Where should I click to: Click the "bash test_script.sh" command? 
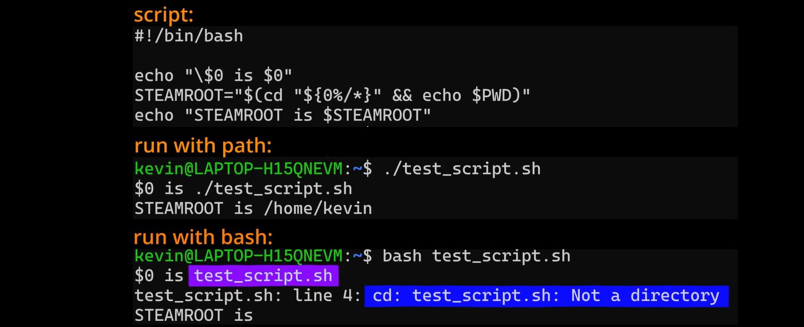(x=476, y=256)
